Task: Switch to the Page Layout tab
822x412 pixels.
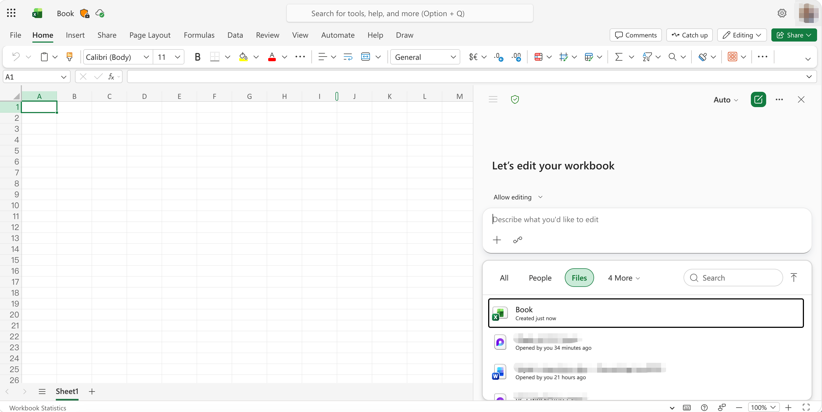Action: 150,35
